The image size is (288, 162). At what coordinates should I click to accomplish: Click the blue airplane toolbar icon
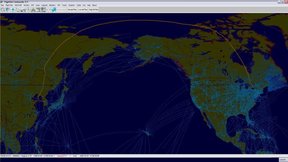point(13,10)
